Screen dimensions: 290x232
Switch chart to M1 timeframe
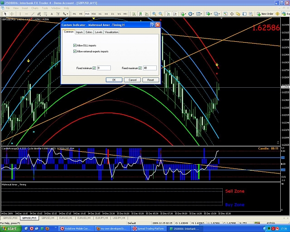tap(74, 14)
